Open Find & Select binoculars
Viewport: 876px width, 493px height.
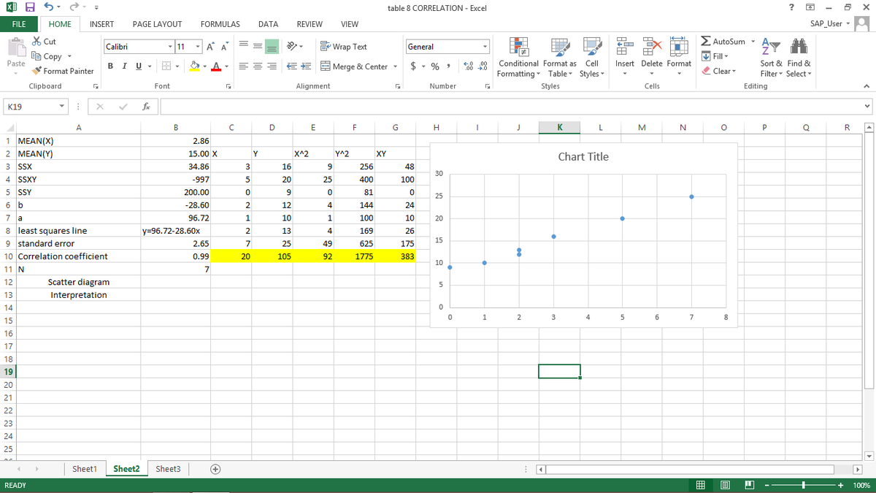coord(797,57)
